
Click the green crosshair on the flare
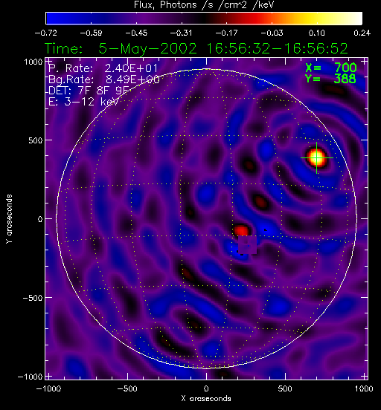pos(317,158)
